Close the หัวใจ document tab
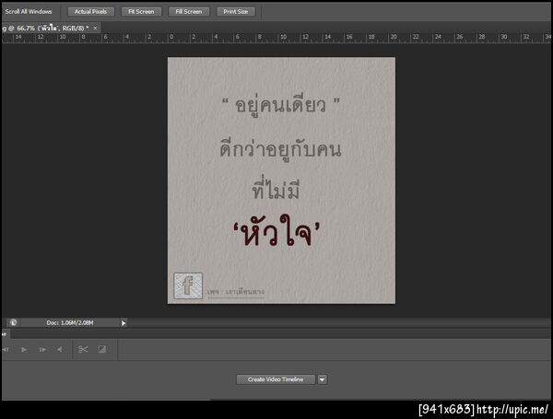The height and width of the screenshot is (419, 553). (95, 28)
